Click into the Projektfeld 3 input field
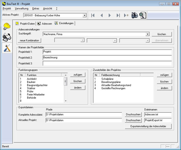The image size is (181, 150). pyautogui.click(x=107, y=63)
